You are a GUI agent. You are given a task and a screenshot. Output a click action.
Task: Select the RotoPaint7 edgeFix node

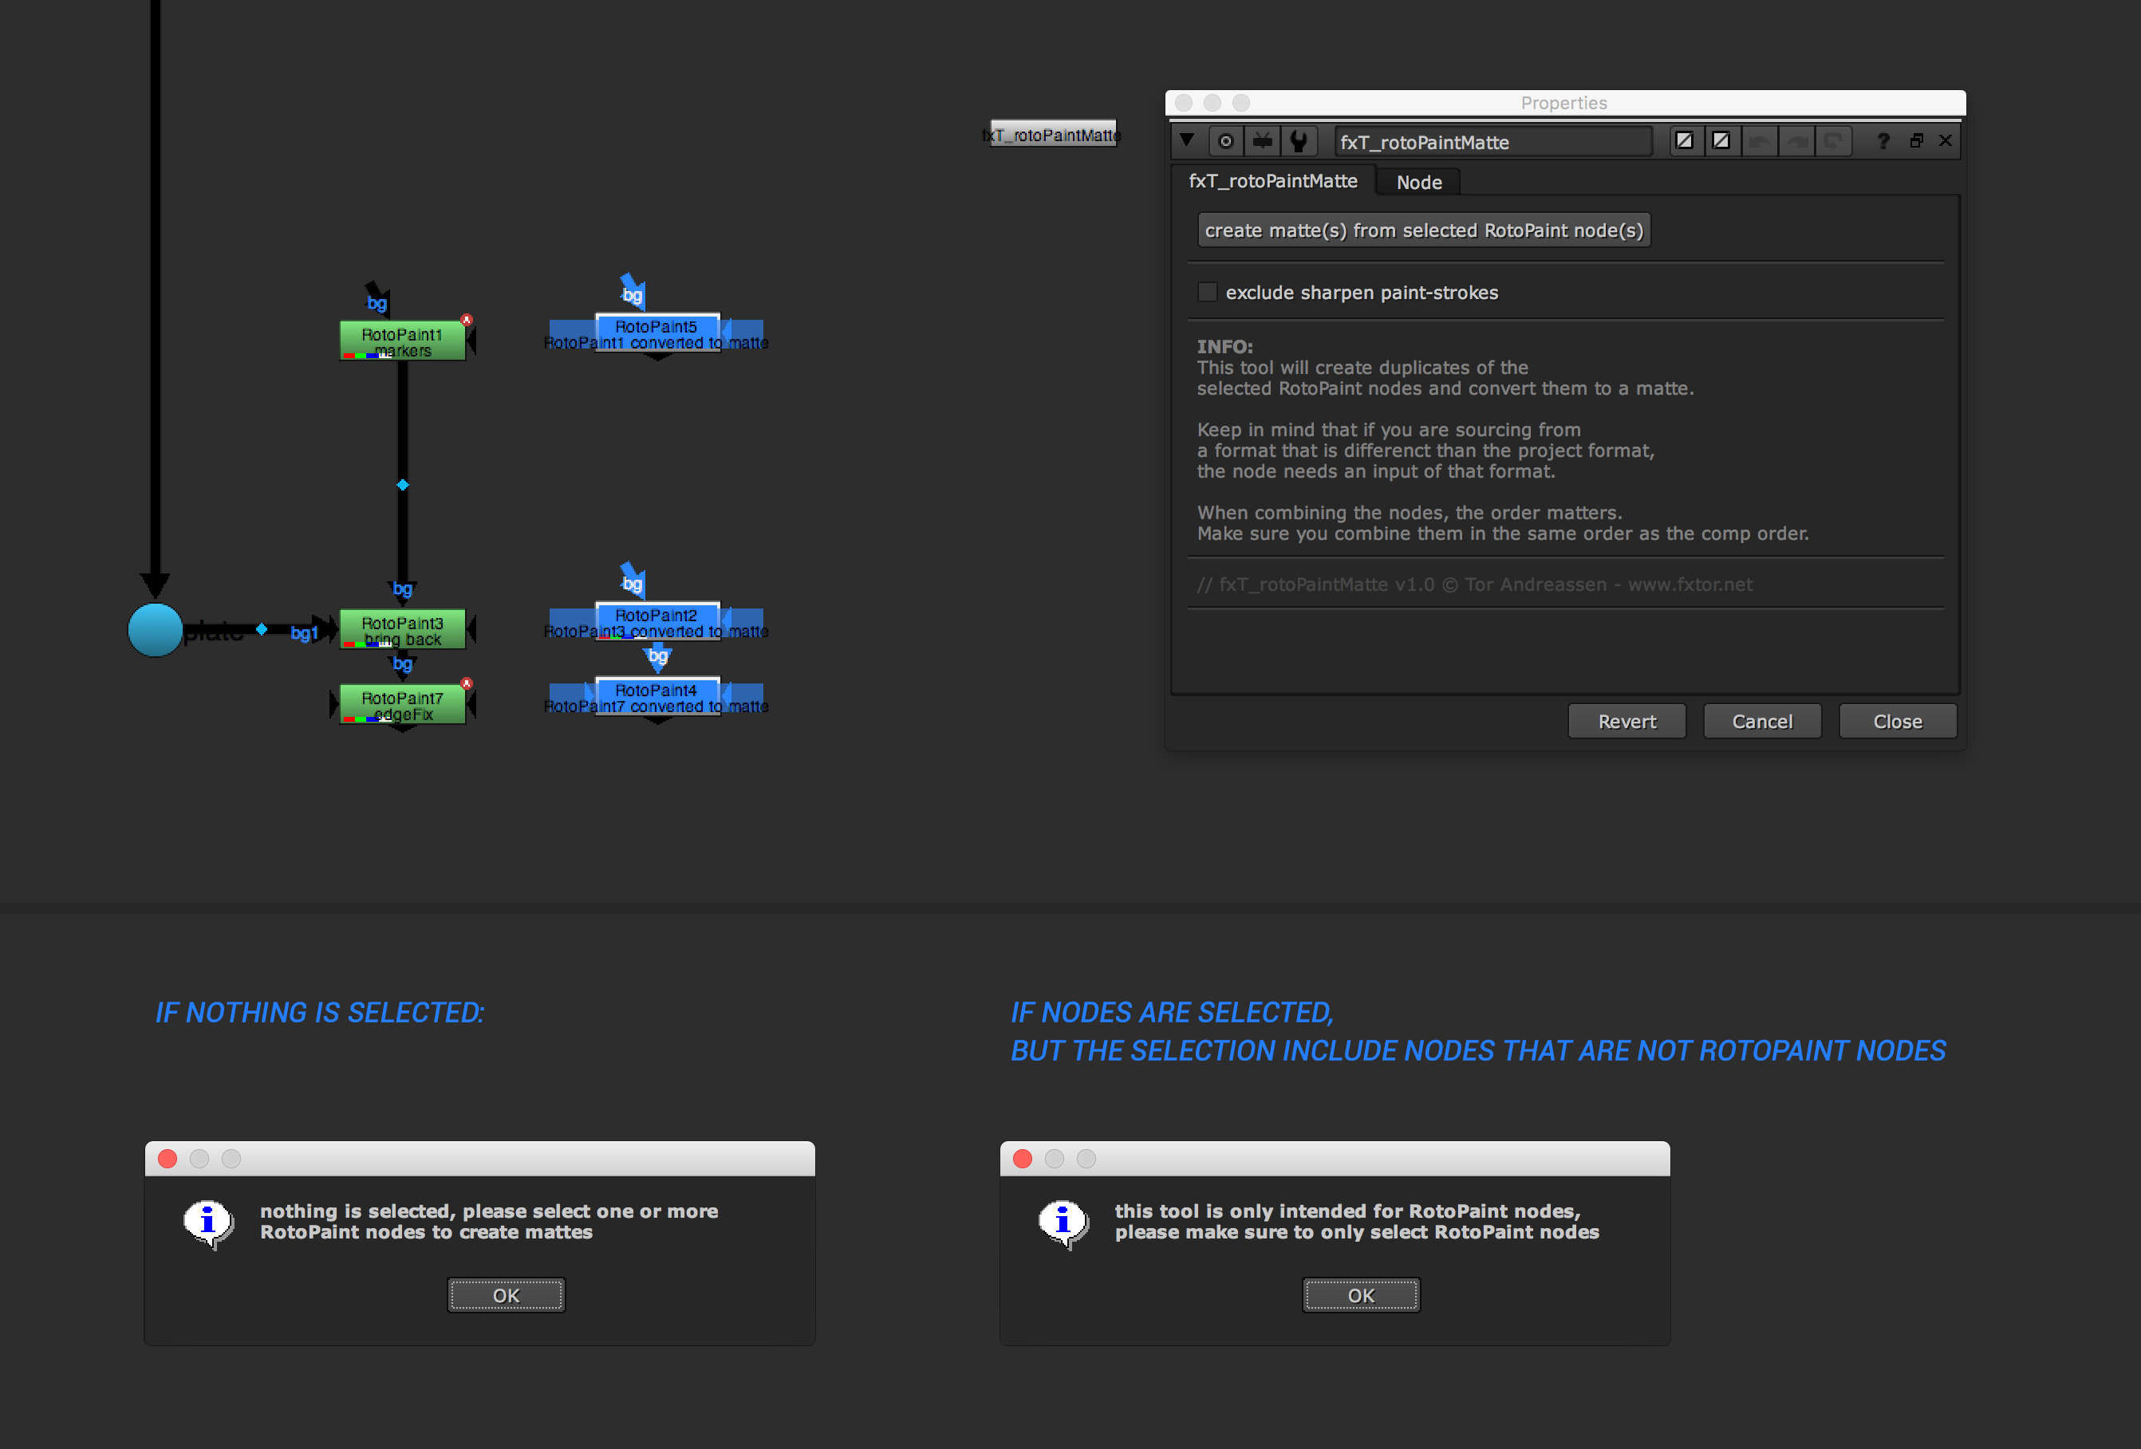tap(402, 705)
